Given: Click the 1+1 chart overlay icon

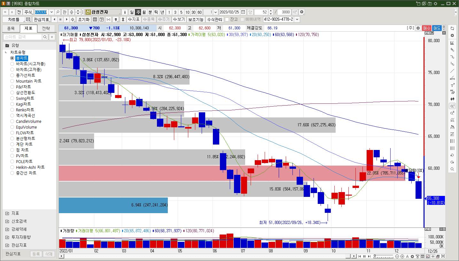Looking at the screenshot, I should (x=108, y=19).
